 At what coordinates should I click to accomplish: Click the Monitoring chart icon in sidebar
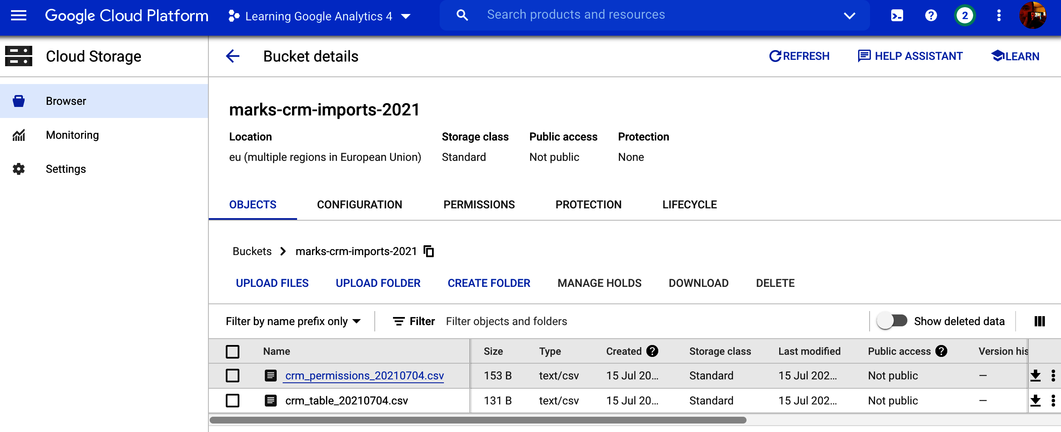[x=19, y=135]
